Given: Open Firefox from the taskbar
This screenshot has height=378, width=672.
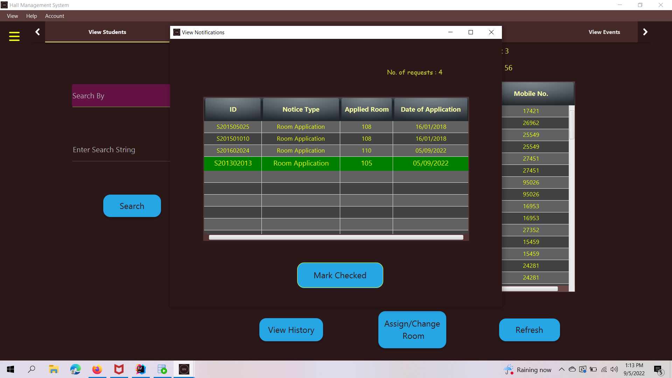Looking at the screenshot, I should click(x=97, y=369).
